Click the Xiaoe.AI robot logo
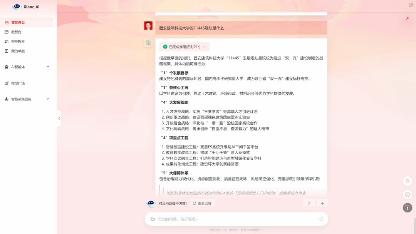 point(17,7)
